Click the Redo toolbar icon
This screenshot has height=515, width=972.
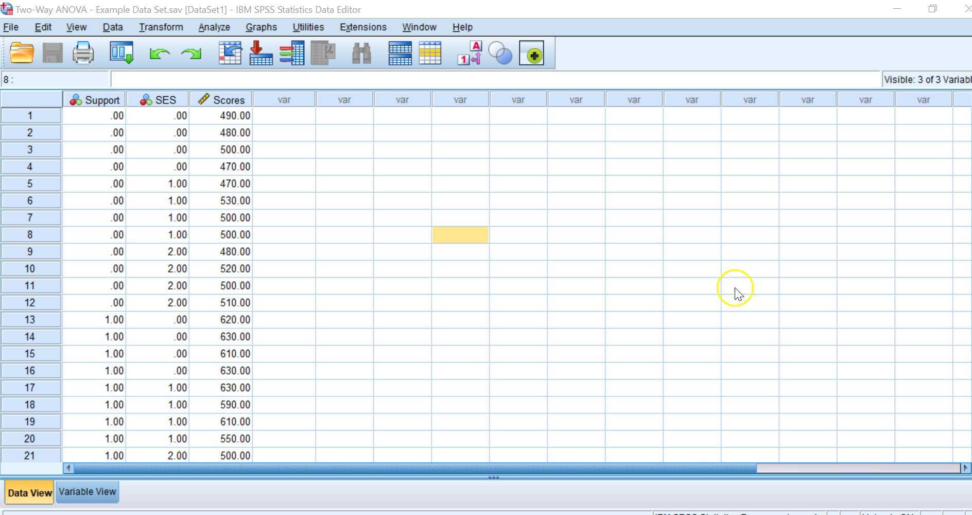pyautogui.click(x=190, y=53)
